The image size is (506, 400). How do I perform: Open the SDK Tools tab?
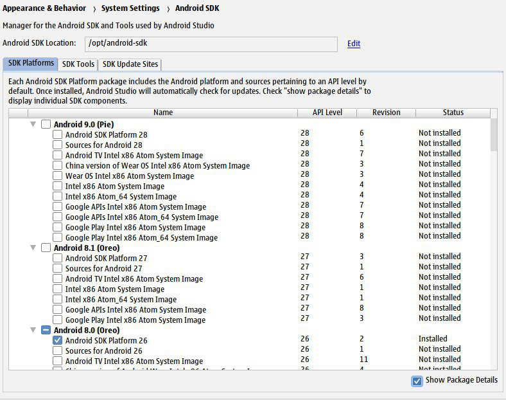78,64
